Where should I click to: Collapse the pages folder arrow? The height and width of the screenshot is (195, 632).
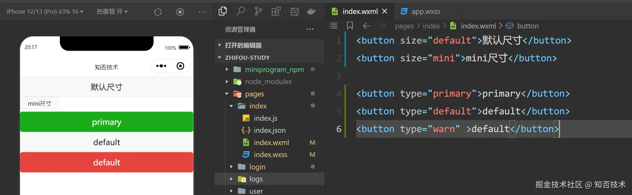click(227, 94)
